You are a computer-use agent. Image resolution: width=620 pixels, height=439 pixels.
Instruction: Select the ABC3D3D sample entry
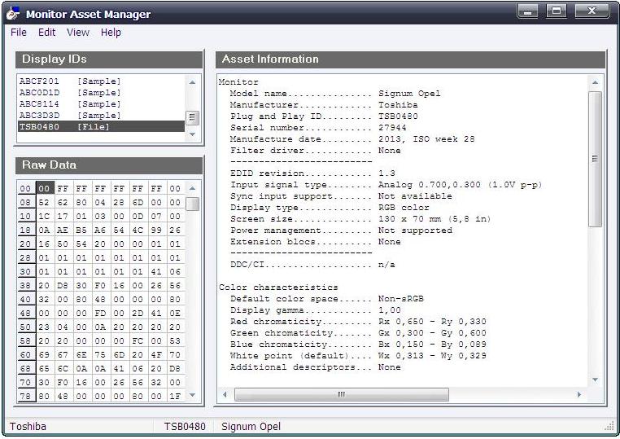[x=69, y=116]
